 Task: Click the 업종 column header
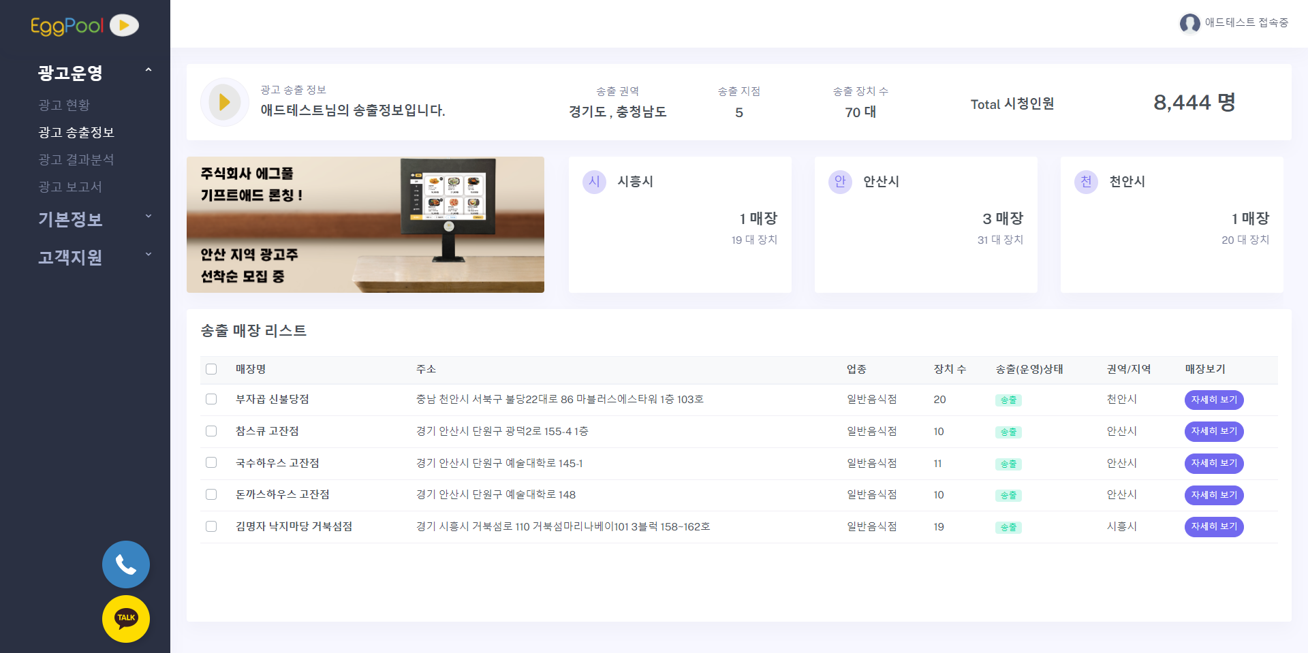click(x=856, y=369)
